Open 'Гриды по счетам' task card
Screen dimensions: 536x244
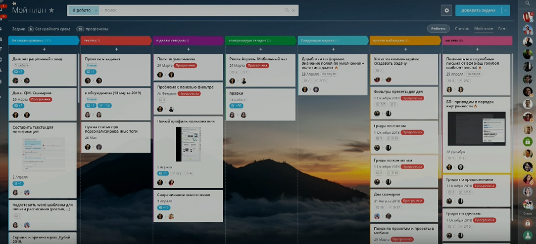(390, 126)
